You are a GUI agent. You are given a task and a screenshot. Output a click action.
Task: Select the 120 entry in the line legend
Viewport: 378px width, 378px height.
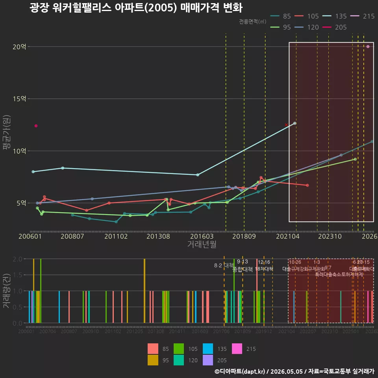tap(306, 27)
